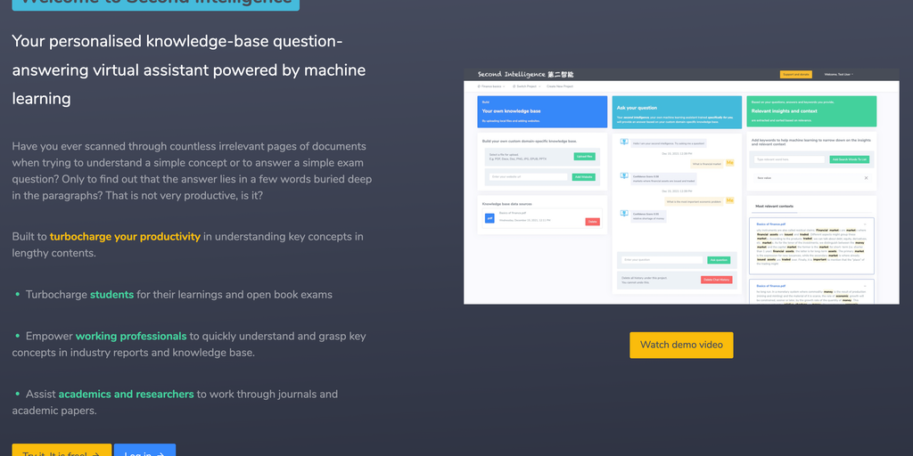Click bot icon beside 'markets where financial assets' answer

click(x=624, y=176)
